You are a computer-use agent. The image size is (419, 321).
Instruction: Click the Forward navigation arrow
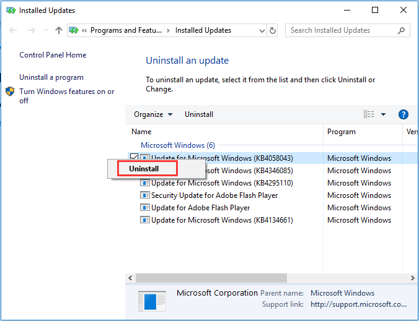tap(32, 30)
